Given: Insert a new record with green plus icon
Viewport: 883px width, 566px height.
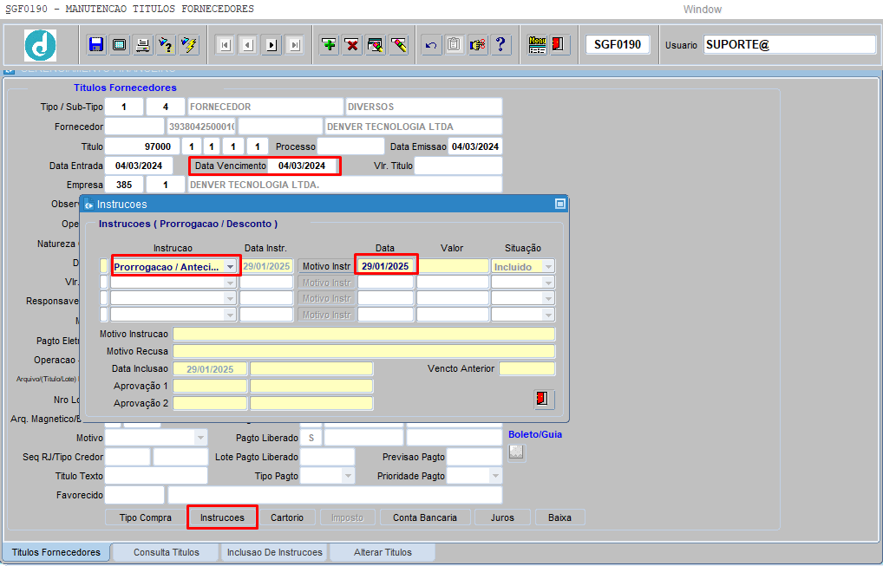Looking at the screenshot, I should click(329, 45).
